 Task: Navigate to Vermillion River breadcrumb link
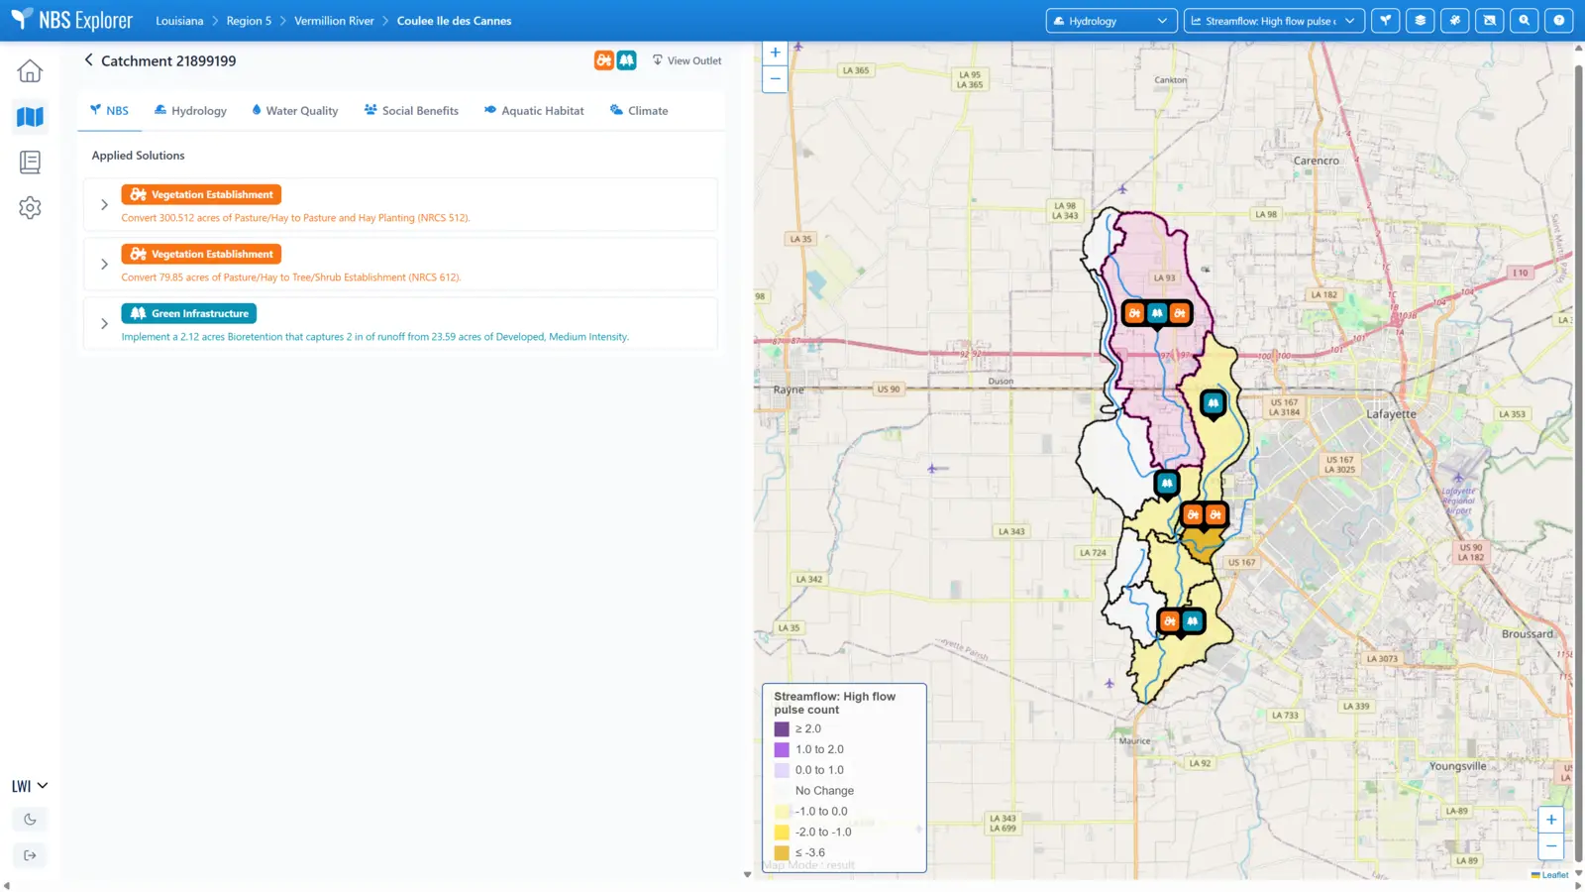tap(334, 21)
